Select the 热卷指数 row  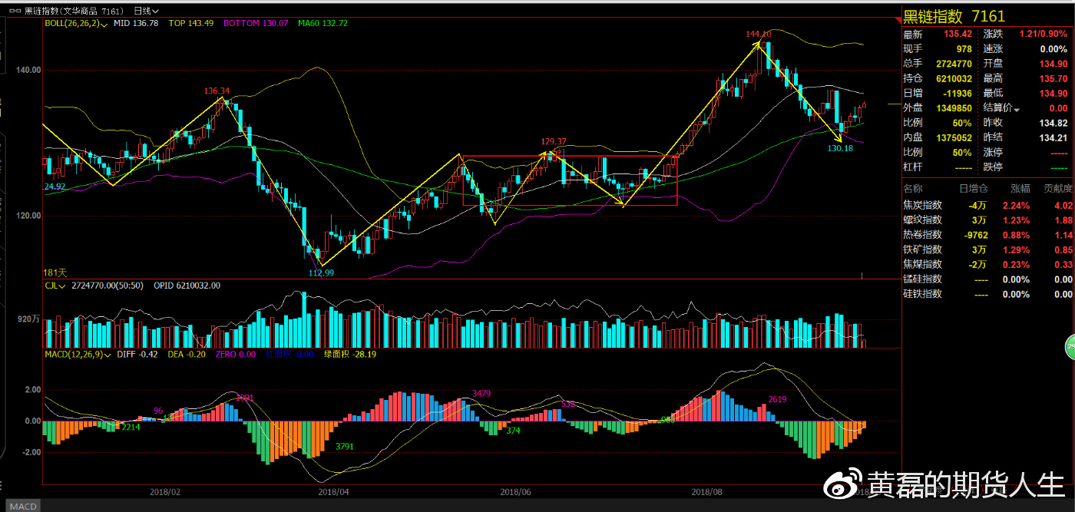pyautogui.click(x=988, y=235)
